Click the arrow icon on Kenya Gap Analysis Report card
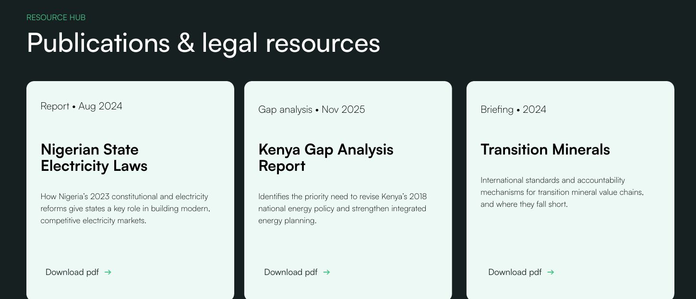The width and height of the screenshot is (696, 299). [326, 272]
